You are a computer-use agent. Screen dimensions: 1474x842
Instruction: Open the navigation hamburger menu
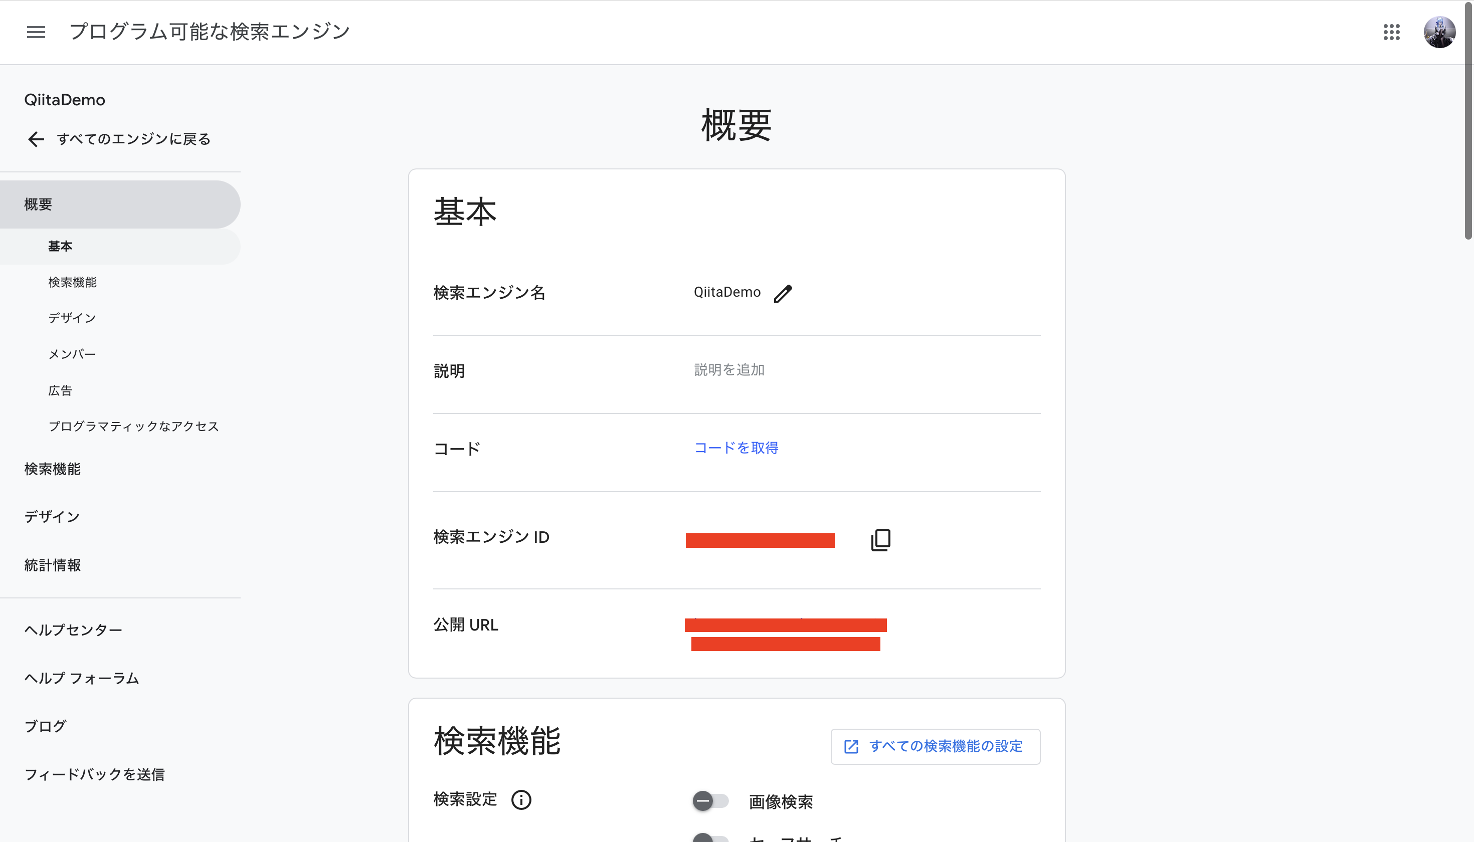(x=36, y=33)
